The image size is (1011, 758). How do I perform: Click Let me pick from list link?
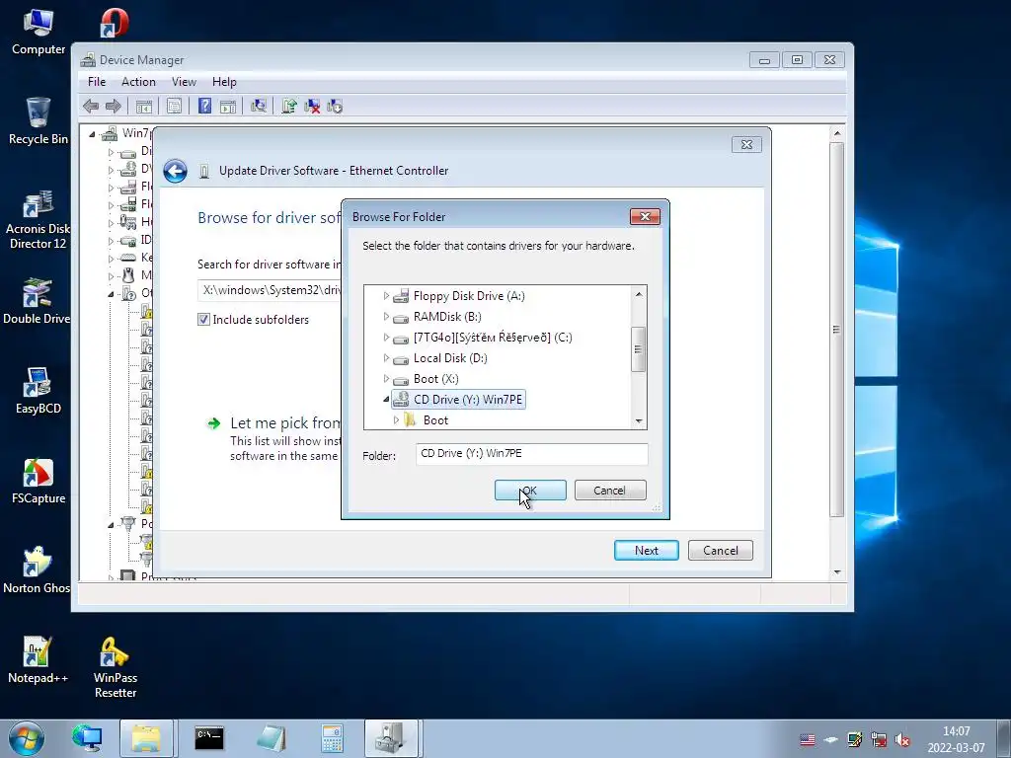coord(285,422)
